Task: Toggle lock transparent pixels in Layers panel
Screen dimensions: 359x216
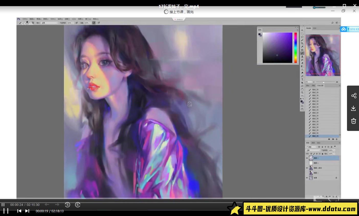Action: 311,154
